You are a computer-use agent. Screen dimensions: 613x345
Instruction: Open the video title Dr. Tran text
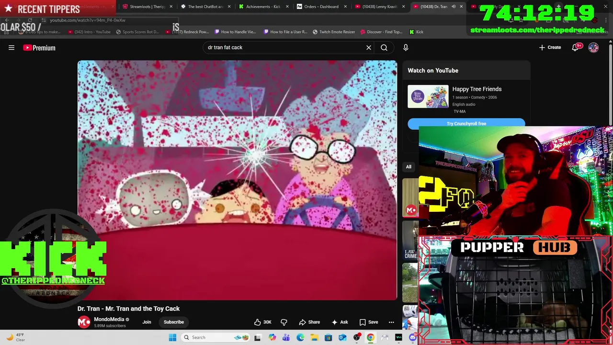[x=129, y=309]
